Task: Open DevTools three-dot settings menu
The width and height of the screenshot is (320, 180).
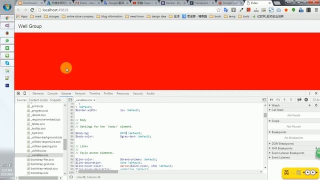Action: tap(309, 93)
